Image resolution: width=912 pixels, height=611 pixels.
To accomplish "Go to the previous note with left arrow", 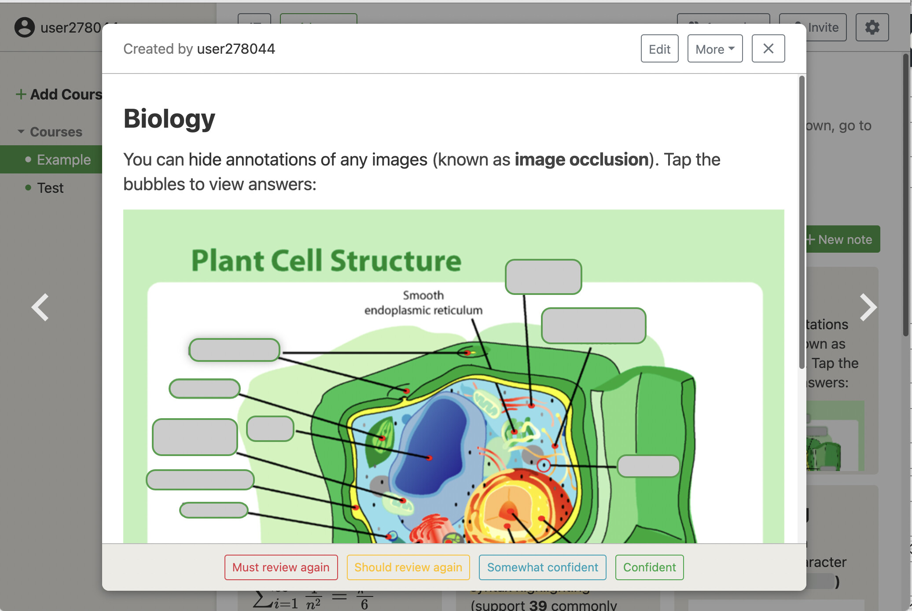I will [x=40, y=307].
